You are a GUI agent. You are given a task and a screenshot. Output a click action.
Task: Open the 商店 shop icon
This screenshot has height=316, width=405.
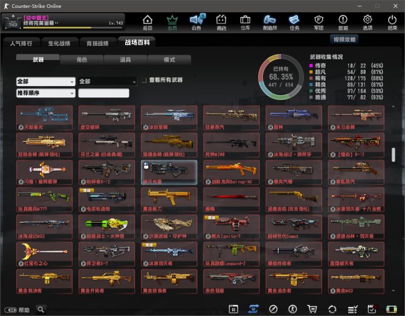221,22
